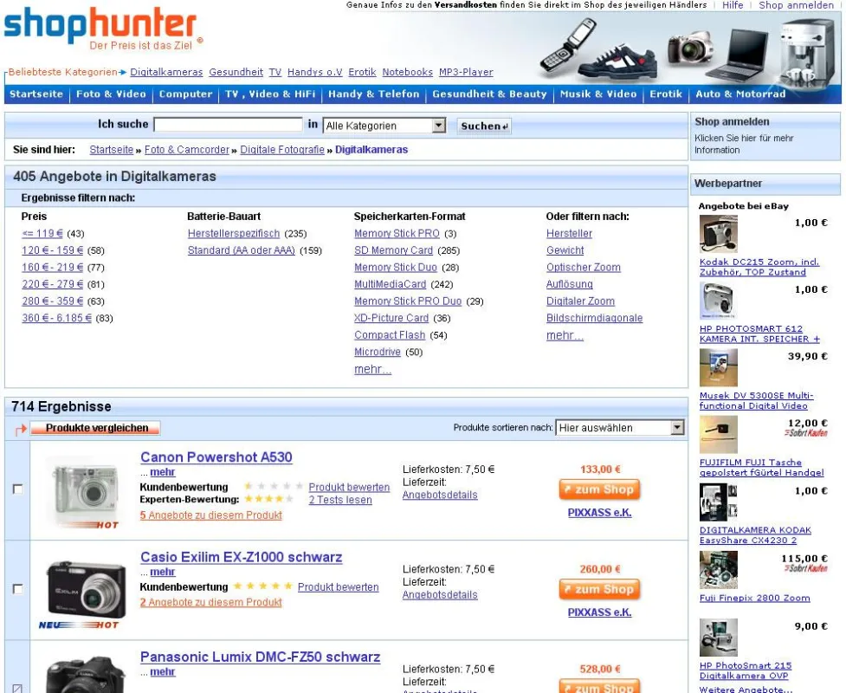
Task: Filter by Compact Flash format
Action: click(x=390, y=335)
